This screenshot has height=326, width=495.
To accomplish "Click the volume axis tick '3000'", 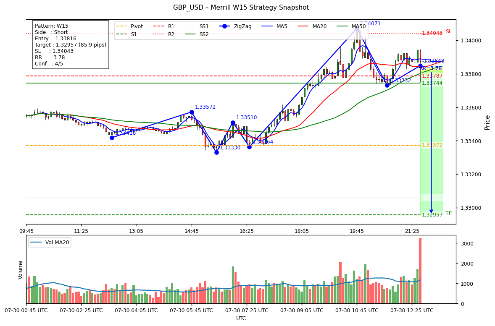I will pos(468,244).
